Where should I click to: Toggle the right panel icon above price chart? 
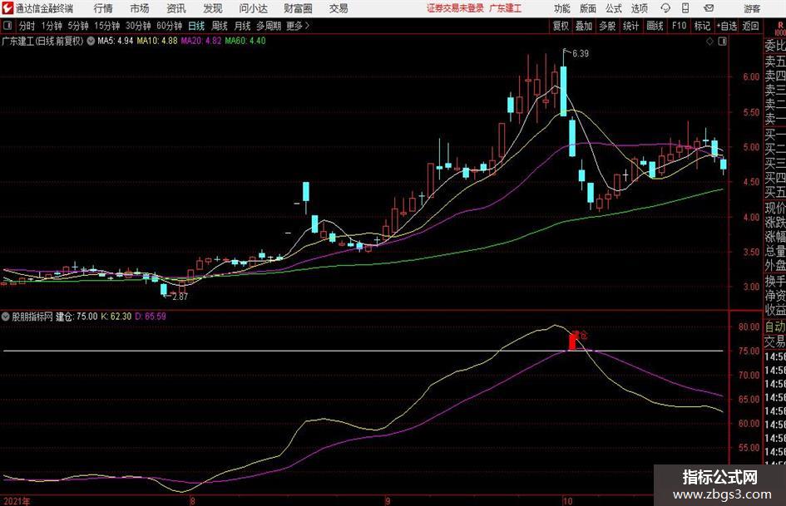722,42
